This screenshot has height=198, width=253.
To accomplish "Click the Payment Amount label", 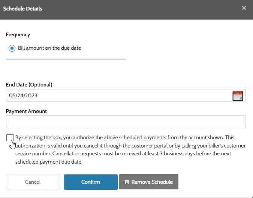I will (26, 111).
